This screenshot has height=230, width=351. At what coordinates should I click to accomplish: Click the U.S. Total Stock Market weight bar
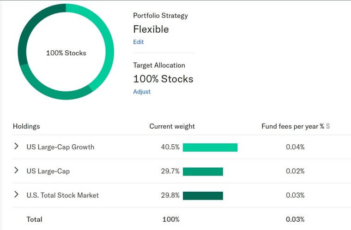pyautogui.click(x=203, y=195)
